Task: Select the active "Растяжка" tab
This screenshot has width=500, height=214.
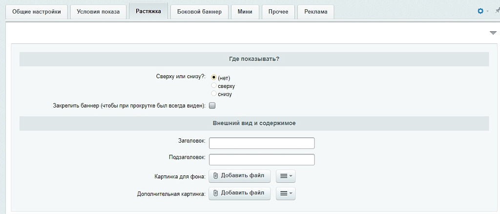Action: (148, 11)
